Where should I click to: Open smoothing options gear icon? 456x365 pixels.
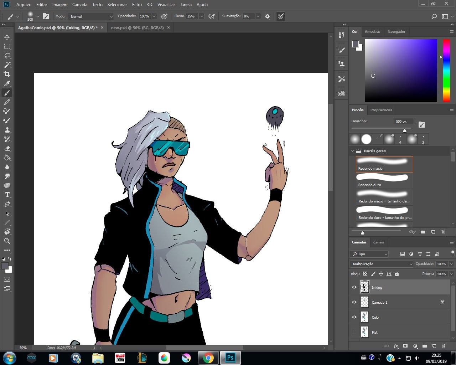pyautogui.click(x=268, y=16)
